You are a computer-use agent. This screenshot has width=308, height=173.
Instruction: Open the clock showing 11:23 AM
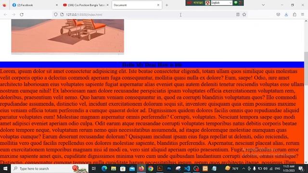(289, 169)
